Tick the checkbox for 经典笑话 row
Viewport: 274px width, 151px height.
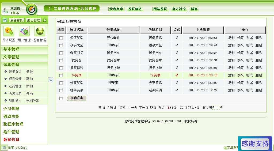(61, 90)
